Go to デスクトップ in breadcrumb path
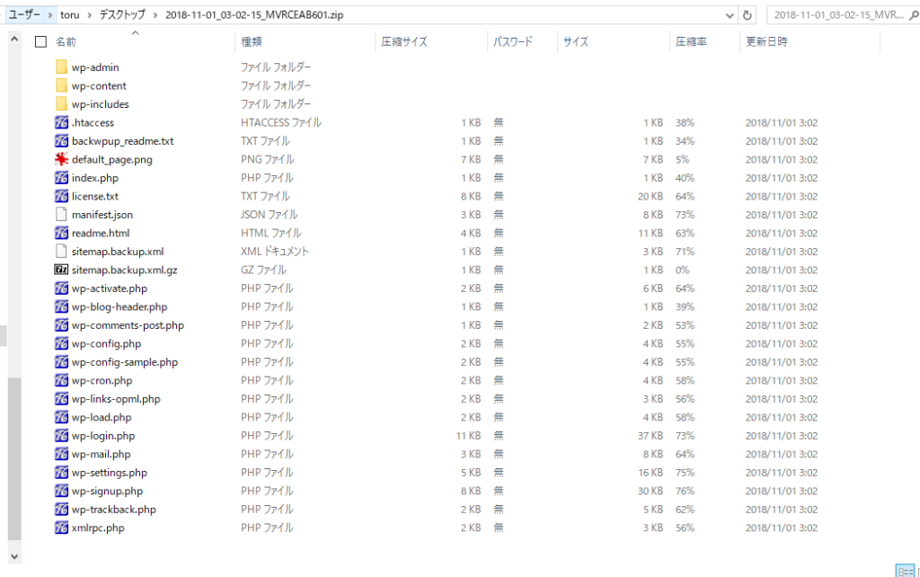Image resolution: width=920 pixels, height=577 pixels. point(122,15)
